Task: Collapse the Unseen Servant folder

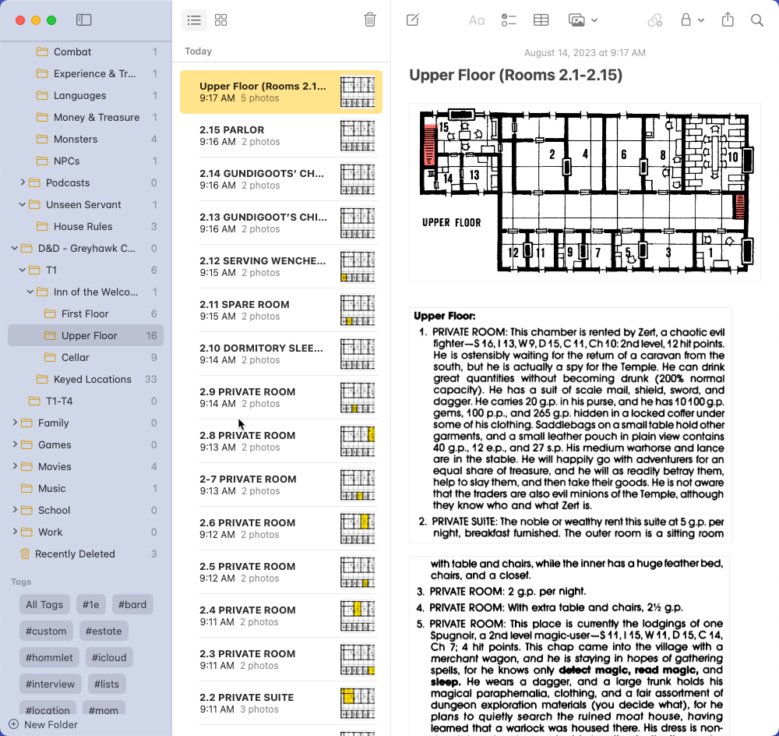Action: click(23, 204)
